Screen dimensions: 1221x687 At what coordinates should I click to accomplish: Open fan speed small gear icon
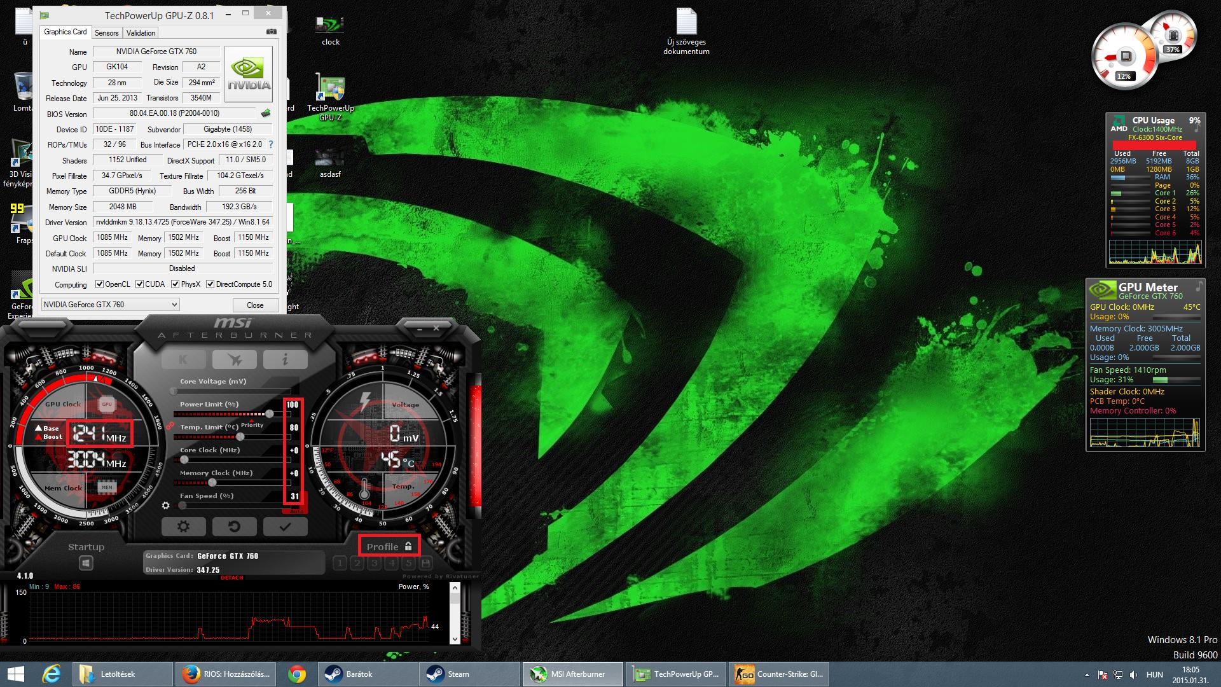pyautogui.click(x=166, y=506)
